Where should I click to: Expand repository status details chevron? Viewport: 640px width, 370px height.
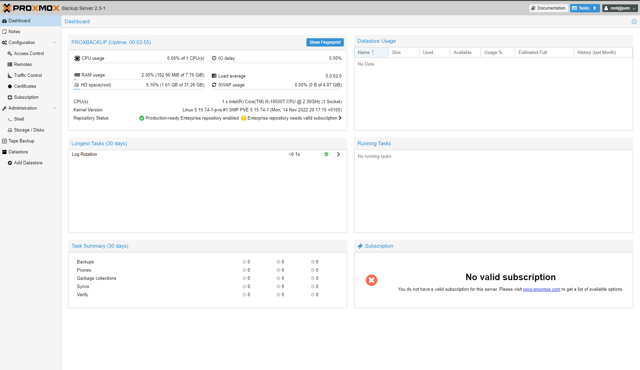pos(340,118)
